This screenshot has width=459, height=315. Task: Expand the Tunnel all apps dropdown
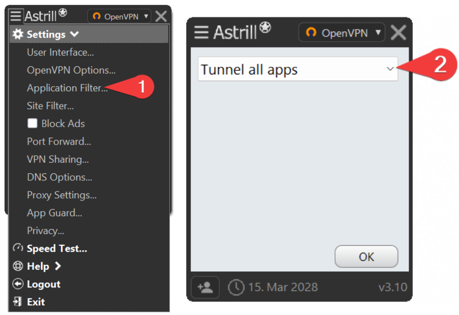298,69
